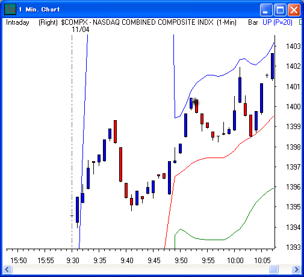
Task: Close the 1 Min. Chart window
Action: coord(294,10)
